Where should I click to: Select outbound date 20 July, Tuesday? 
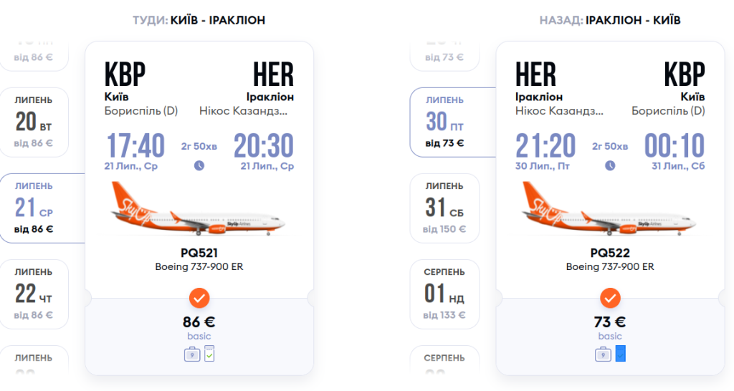tap(34, 122)
